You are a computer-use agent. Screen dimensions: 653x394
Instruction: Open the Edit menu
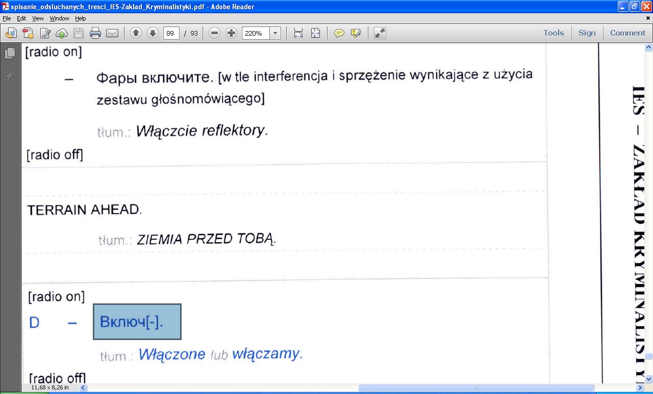click(21, 18)
